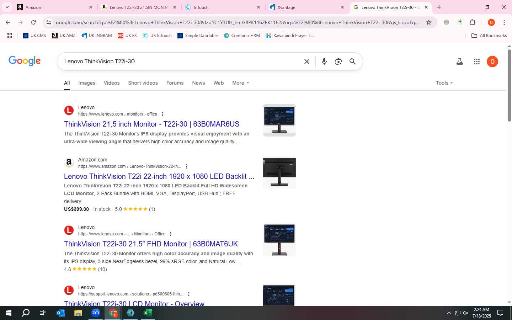The height and width of the screenshot is (320, 512).
Task: Open the bookmarks apps grid icon
Action: click(x=9, y=36)
